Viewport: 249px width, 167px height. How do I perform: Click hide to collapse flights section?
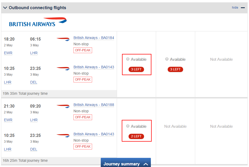pos(235,7)
